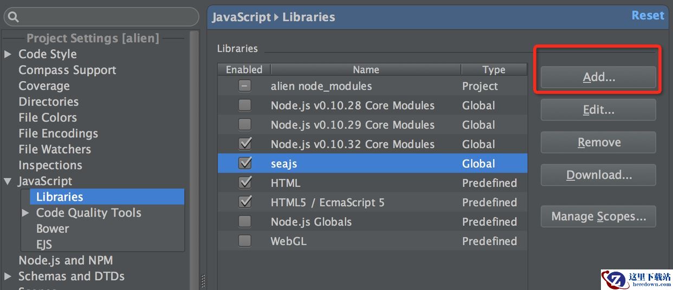Select Node.js Globals library name

(x=311, y=222)
